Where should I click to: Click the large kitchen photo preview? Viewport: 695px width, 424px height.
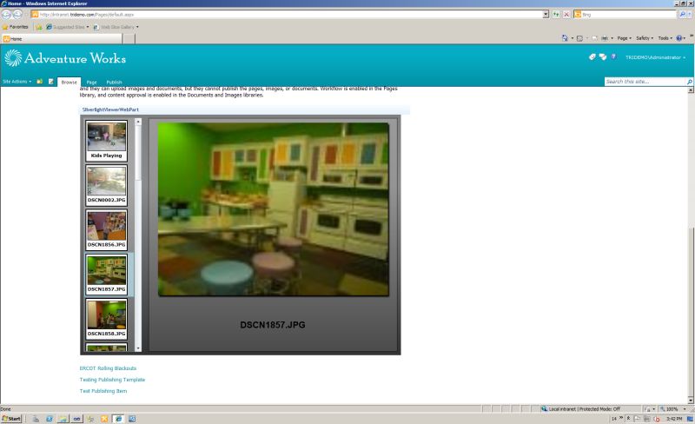[x=274, y=209]
